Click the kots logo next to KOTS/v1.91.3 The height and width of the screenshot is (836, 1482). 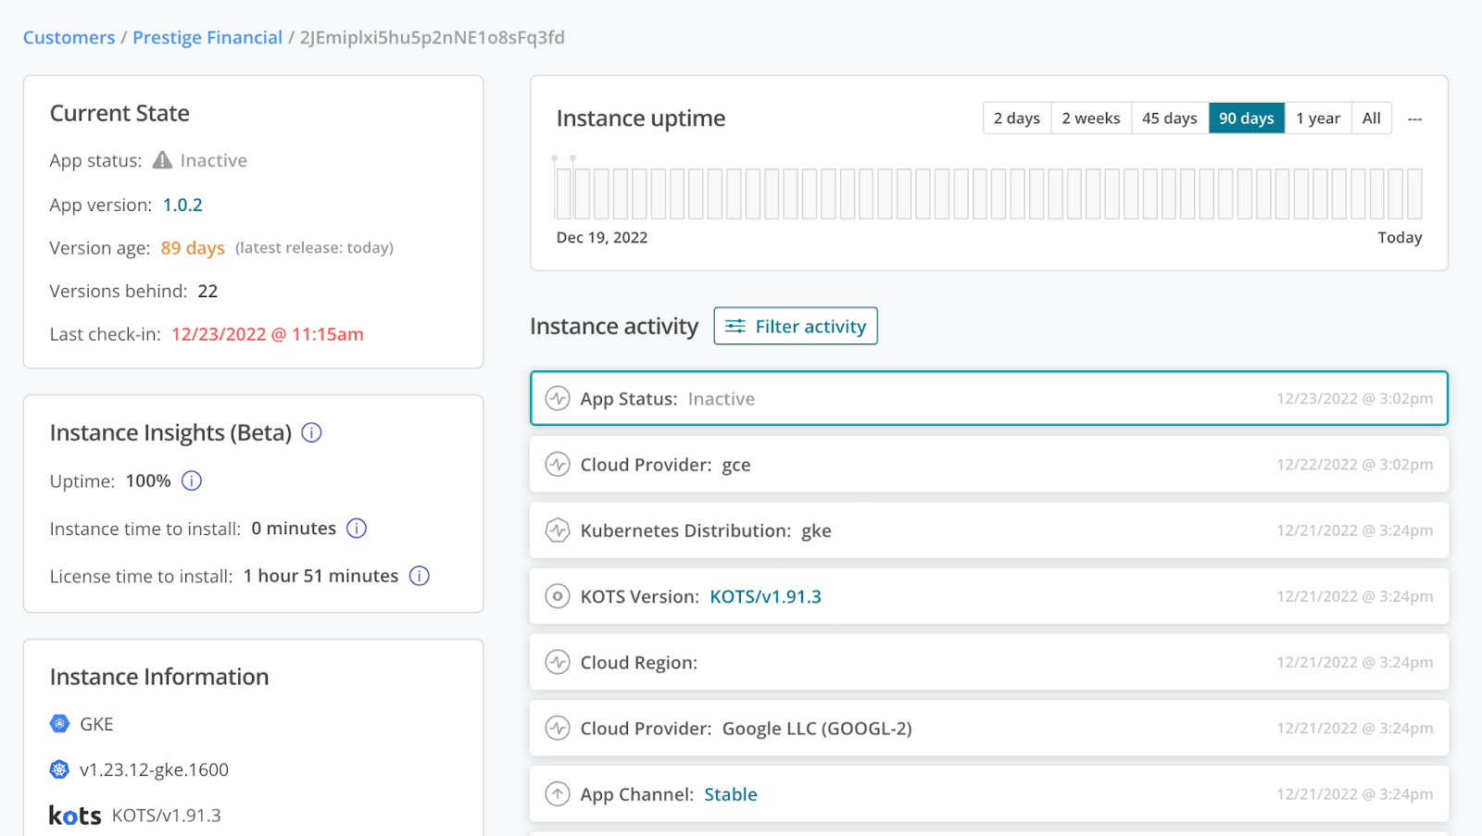(74, 814)
